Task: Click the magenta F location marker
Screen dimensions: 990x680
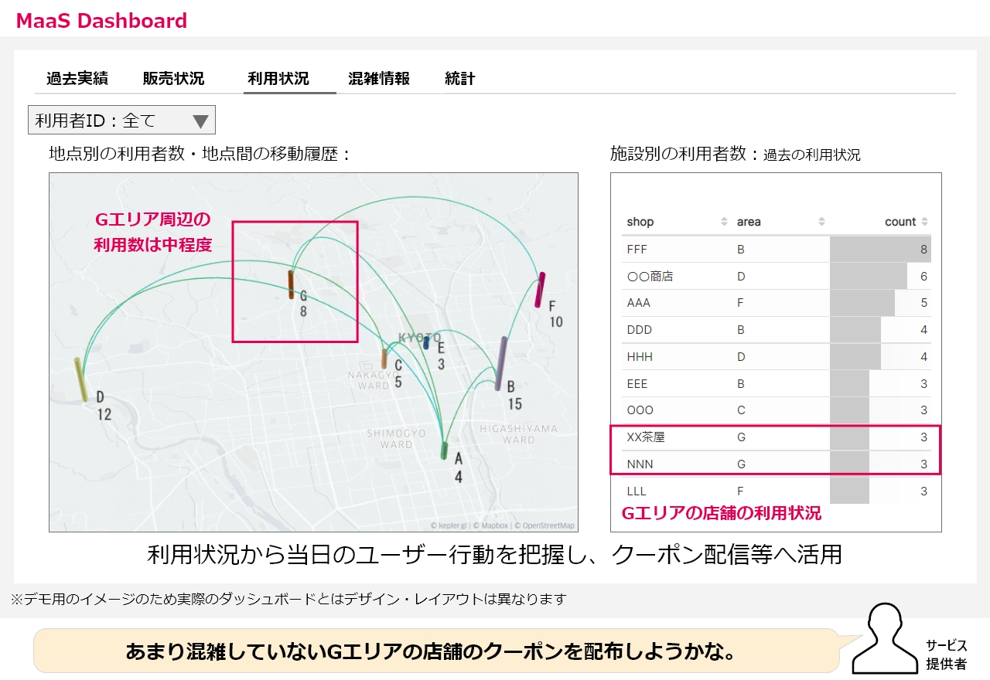Action: point(540,290)
